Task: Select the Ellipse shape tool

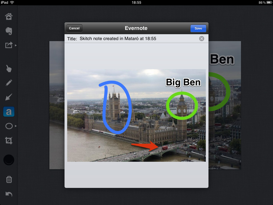Action: pyautogui.click(x=9, y=126)
